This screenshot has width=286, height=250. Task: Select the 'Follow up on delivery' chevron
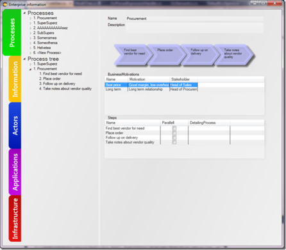pos(200,54)
